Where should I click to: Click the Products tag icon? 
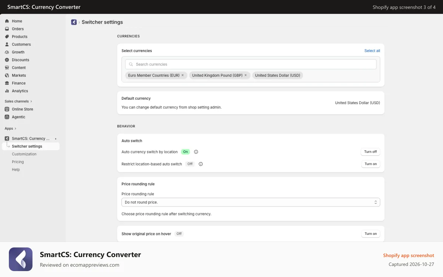click(7, 37)
